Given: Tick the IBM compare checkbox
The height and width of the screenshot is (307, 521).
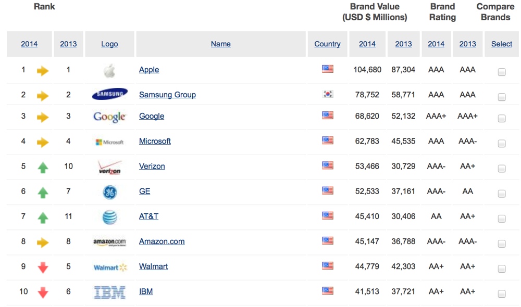Looking at the screenshot, I should [x=501, y=294].
